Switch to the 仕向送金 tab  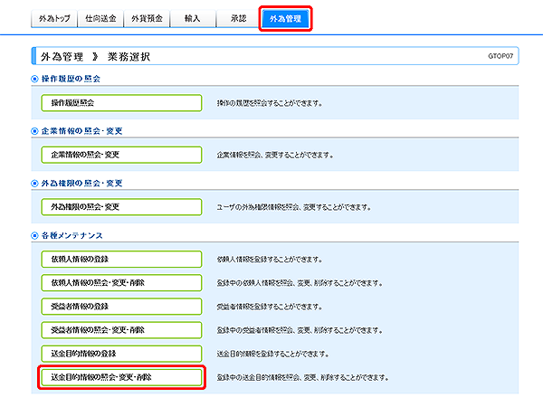click(x=100, y=18)
